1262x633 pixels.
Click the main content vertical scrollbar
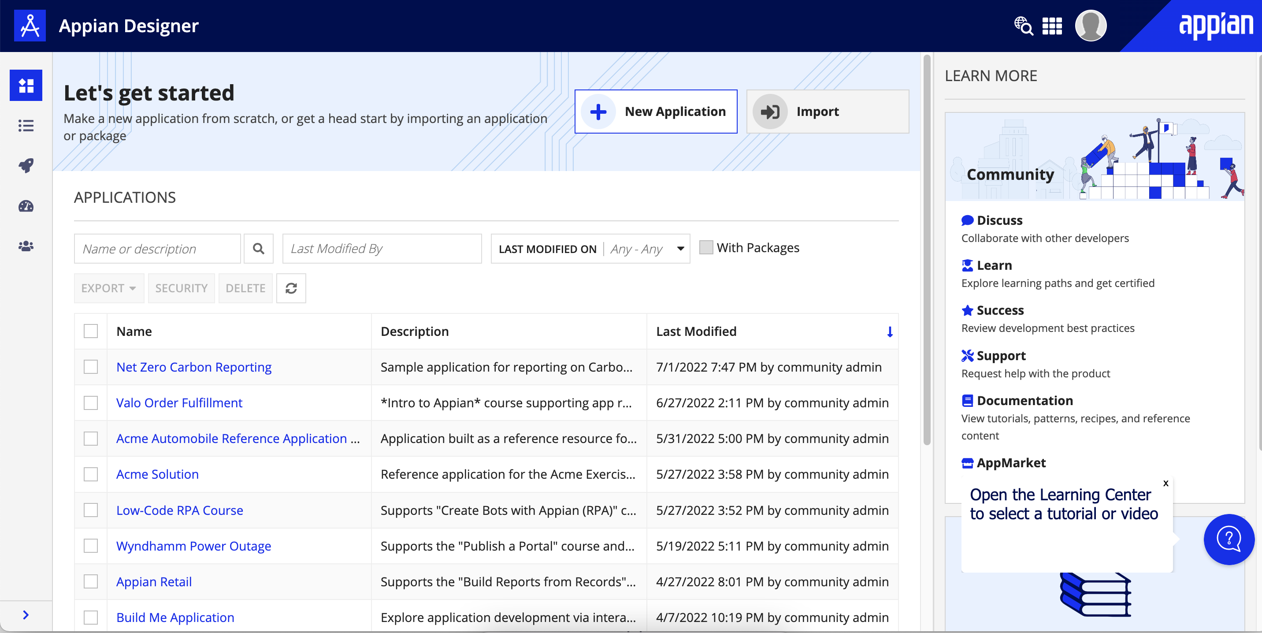coord(926,250)
